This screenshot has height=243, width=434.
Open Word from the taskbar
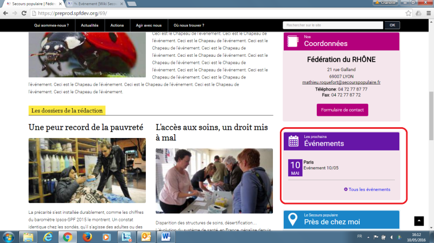[x=166, y=237]
